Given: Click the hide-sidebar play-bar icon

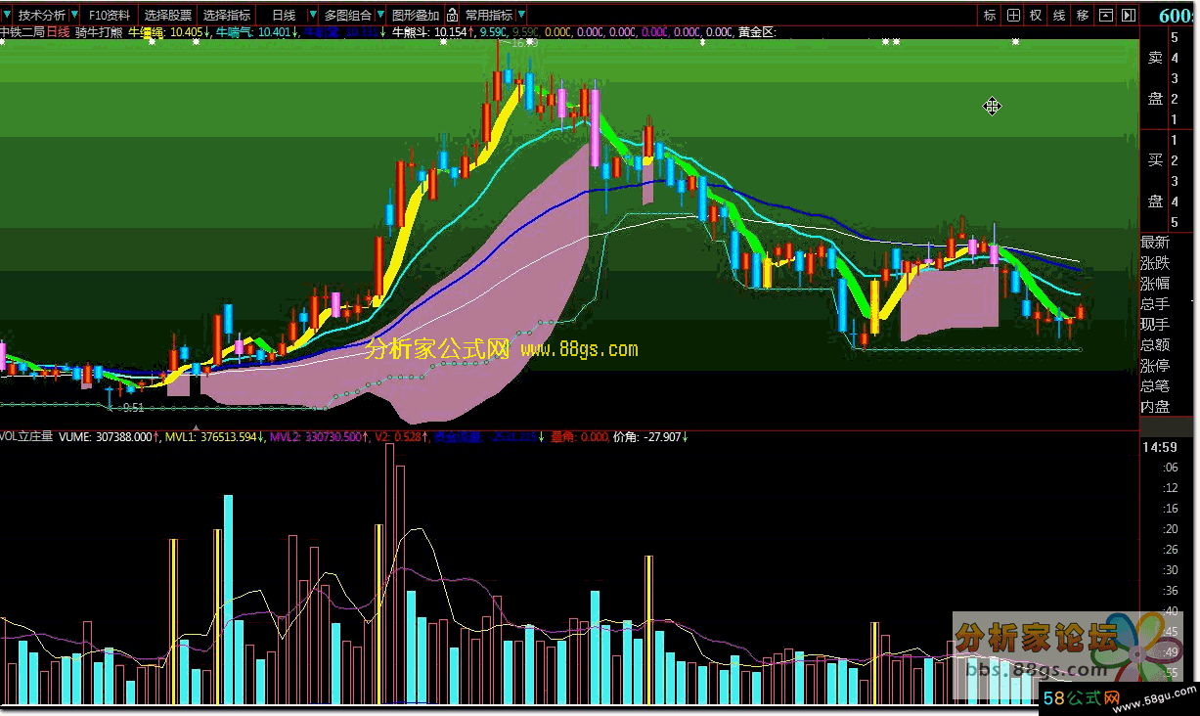Looking at the screenshot, I should coord(1129,15).
